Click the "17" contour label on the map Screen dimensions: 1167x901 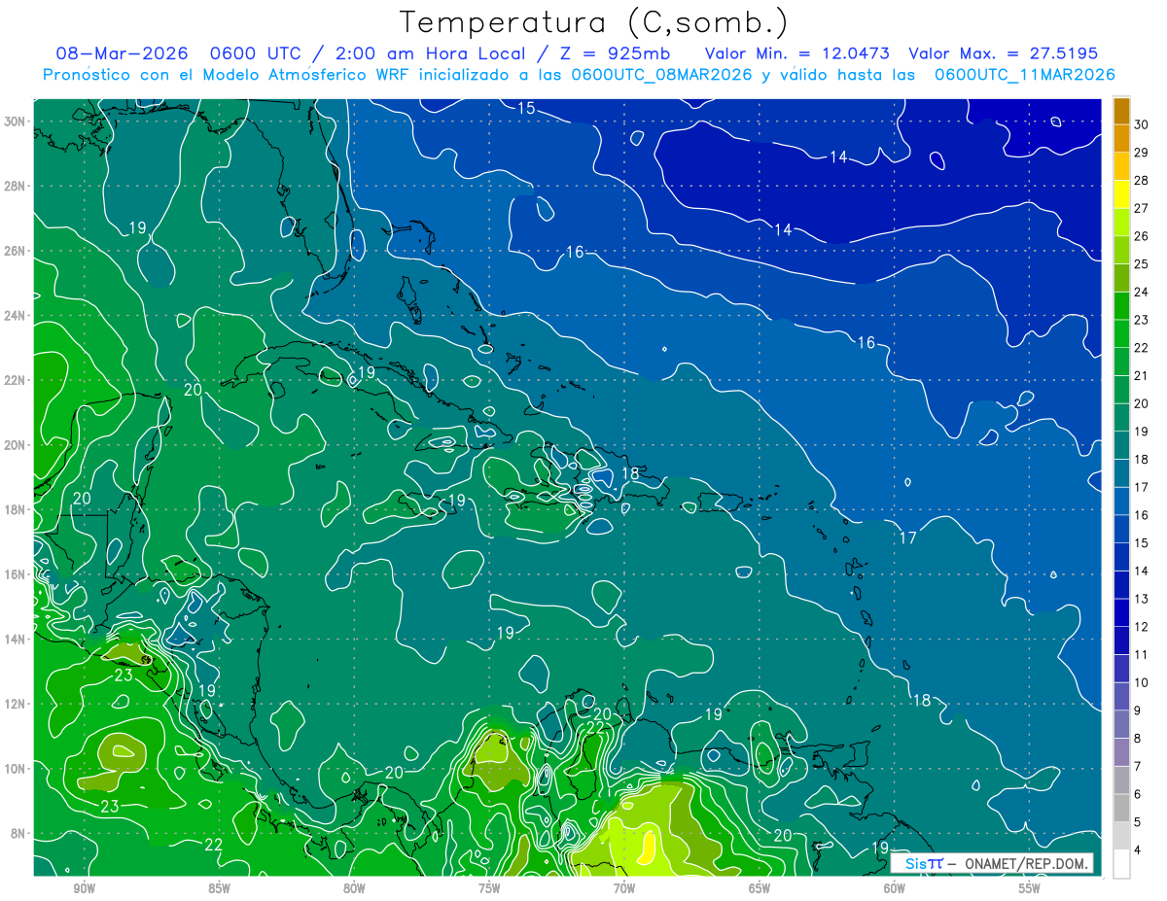point(907,537)
